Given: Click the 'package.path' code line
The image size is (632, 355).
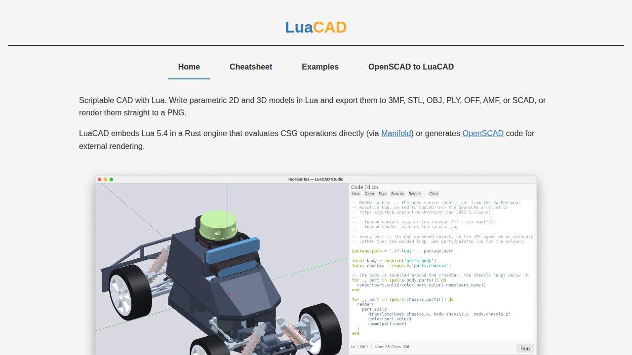Looking at the screenshot, I should pyautogui.click(x=403, y=251).
